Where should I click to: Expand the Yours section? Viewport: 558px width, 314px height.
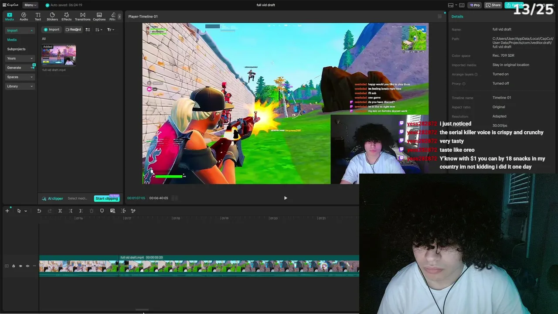(20, 58)
